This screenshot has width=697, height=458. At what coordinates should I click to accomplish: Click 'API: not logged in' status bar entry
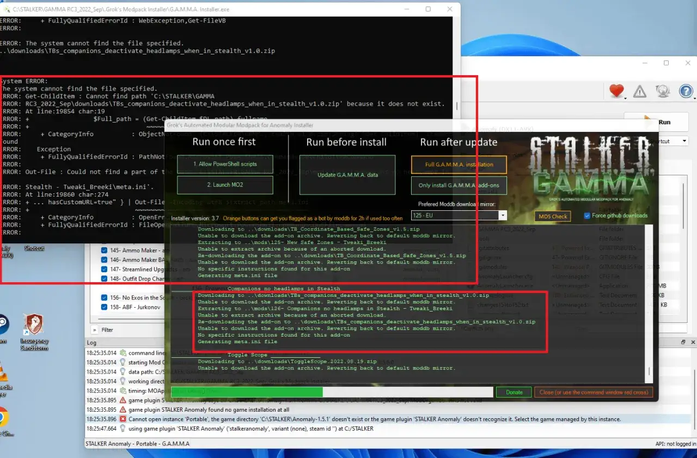coord(675,444)
